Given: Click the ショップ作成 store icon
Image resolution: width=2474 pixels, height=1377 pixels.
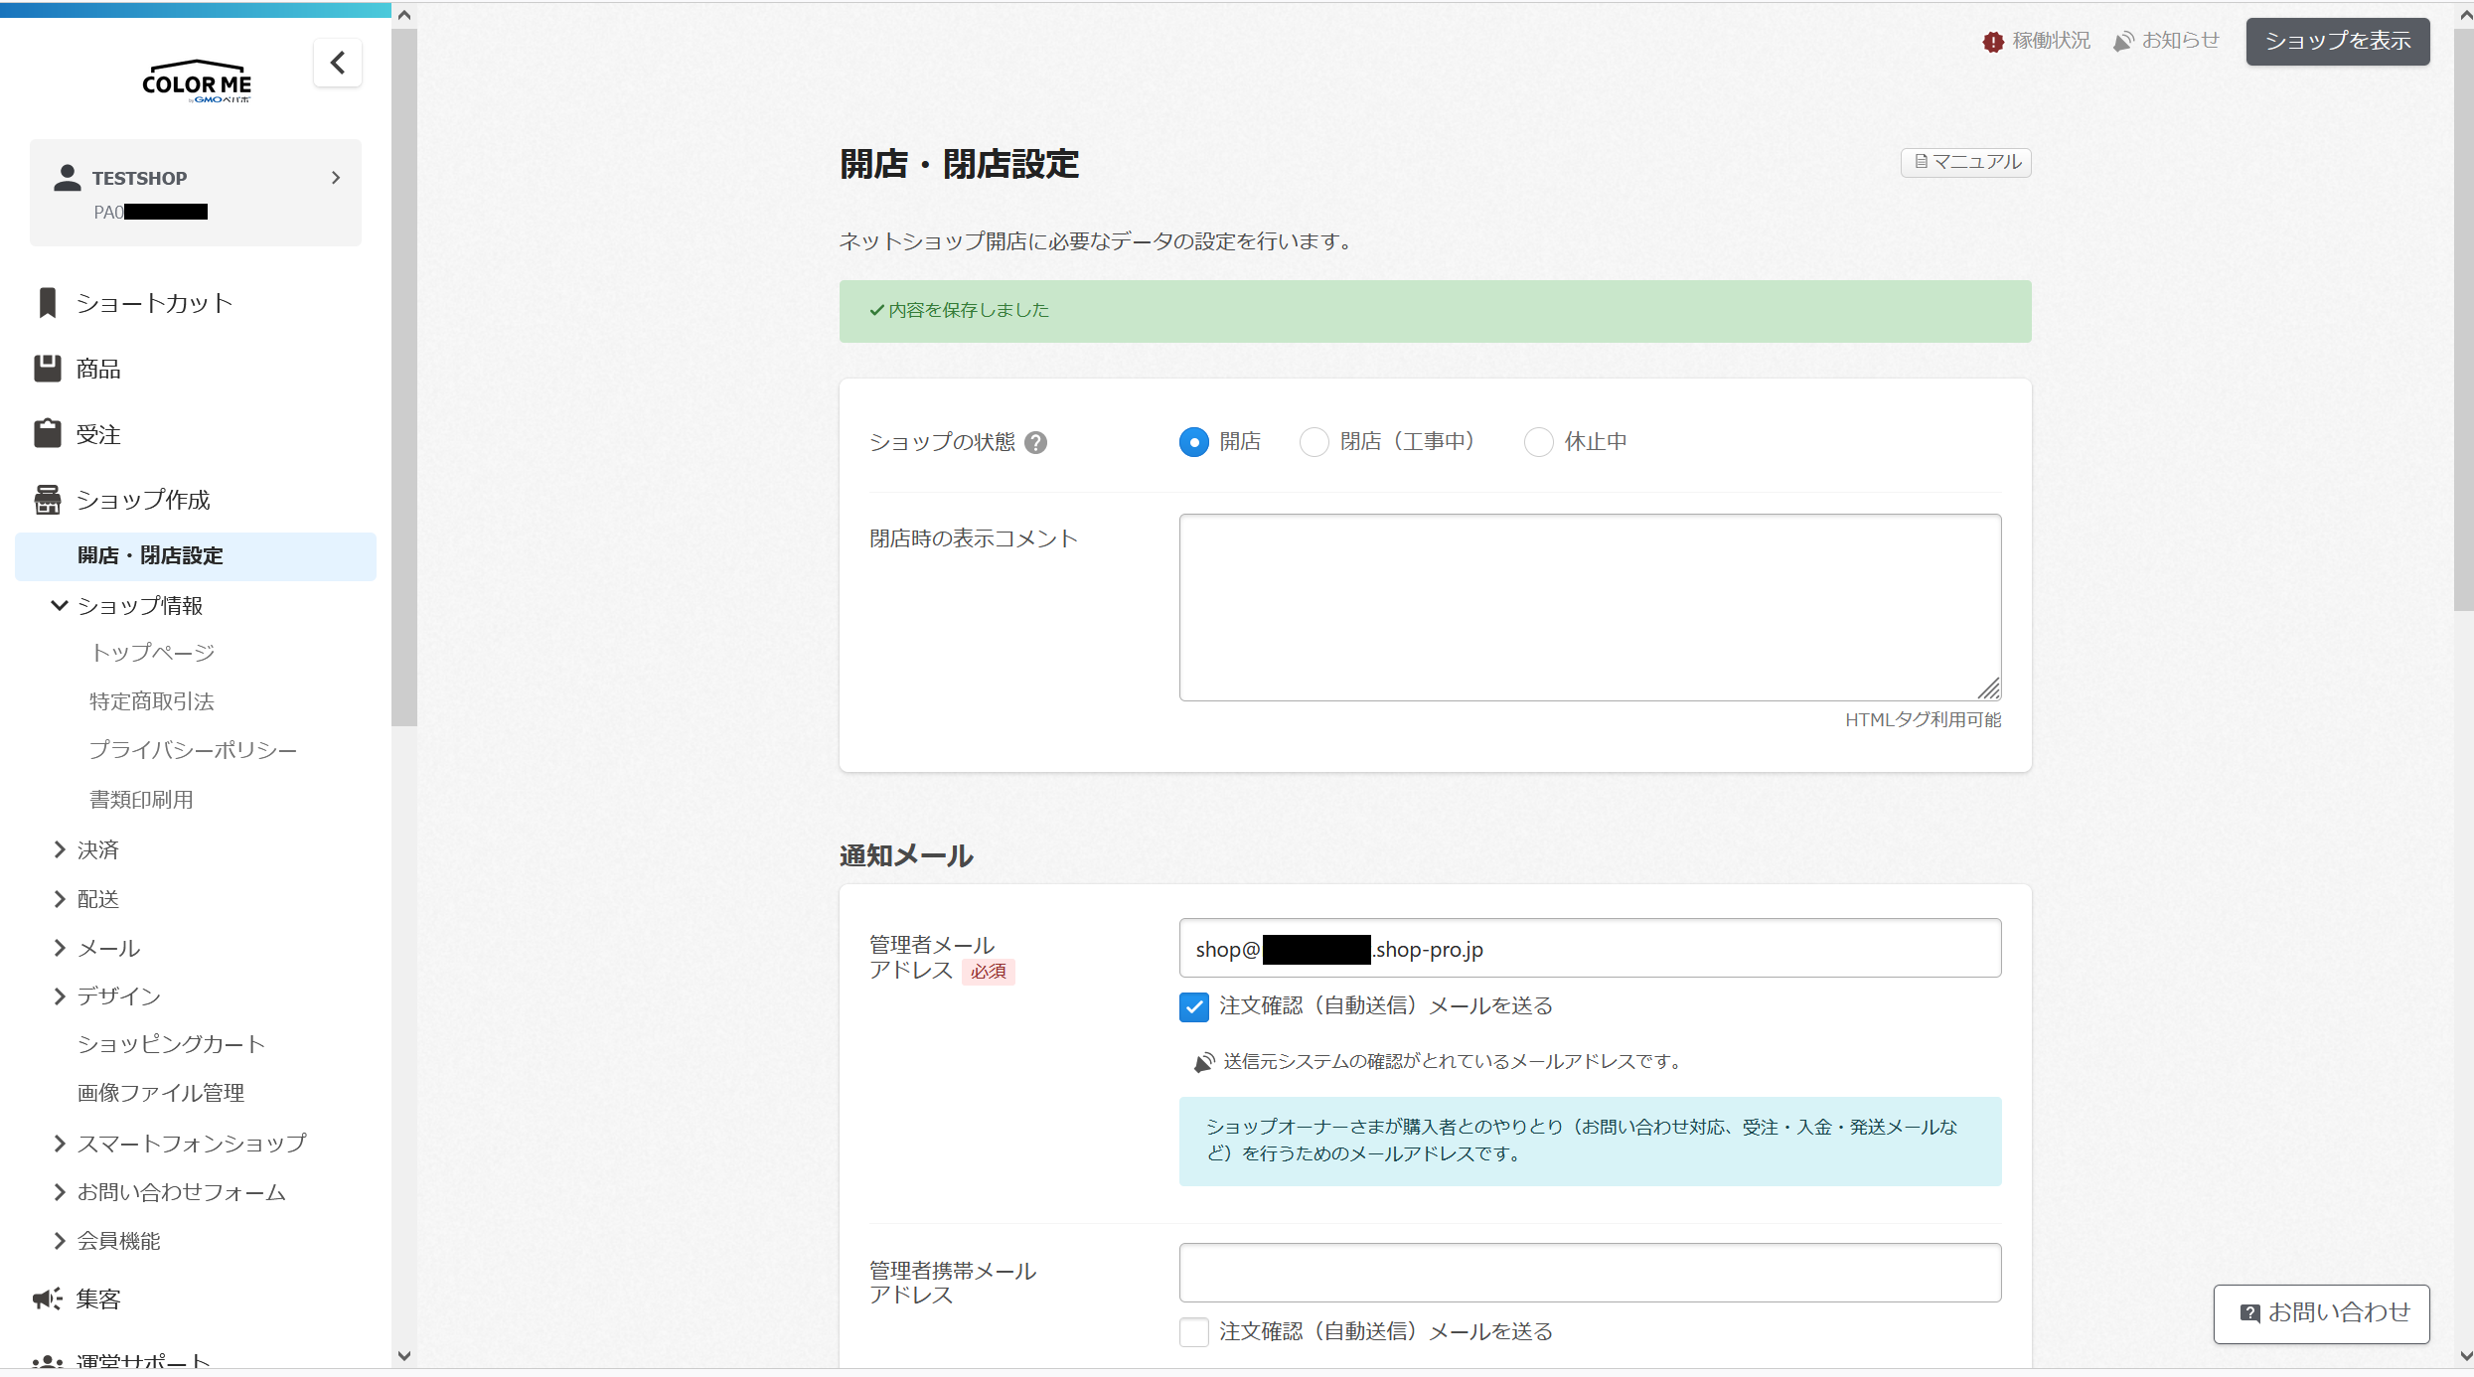Looking at the screenshot, I should [47, 500].
